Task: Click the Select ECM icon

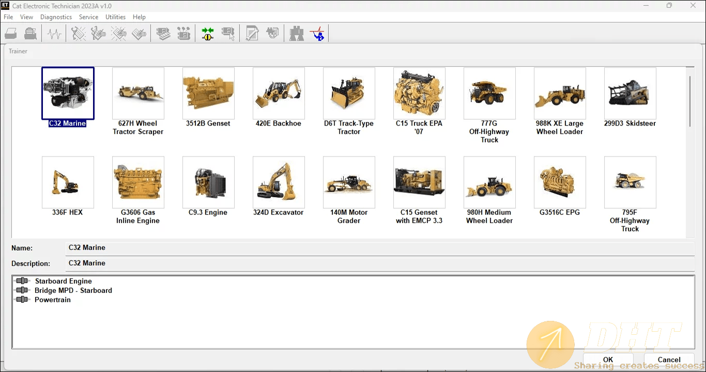Action: [x=228, y=33]
